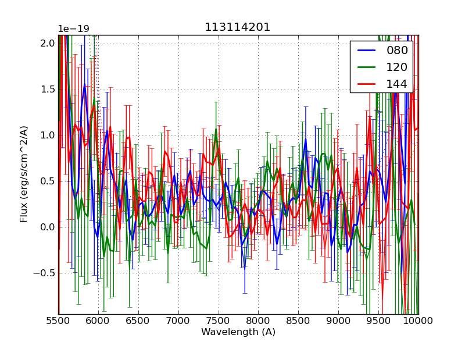Click the 2.0 y-axis tick label
The image size is (465, 349).
(x=48, y=44)
